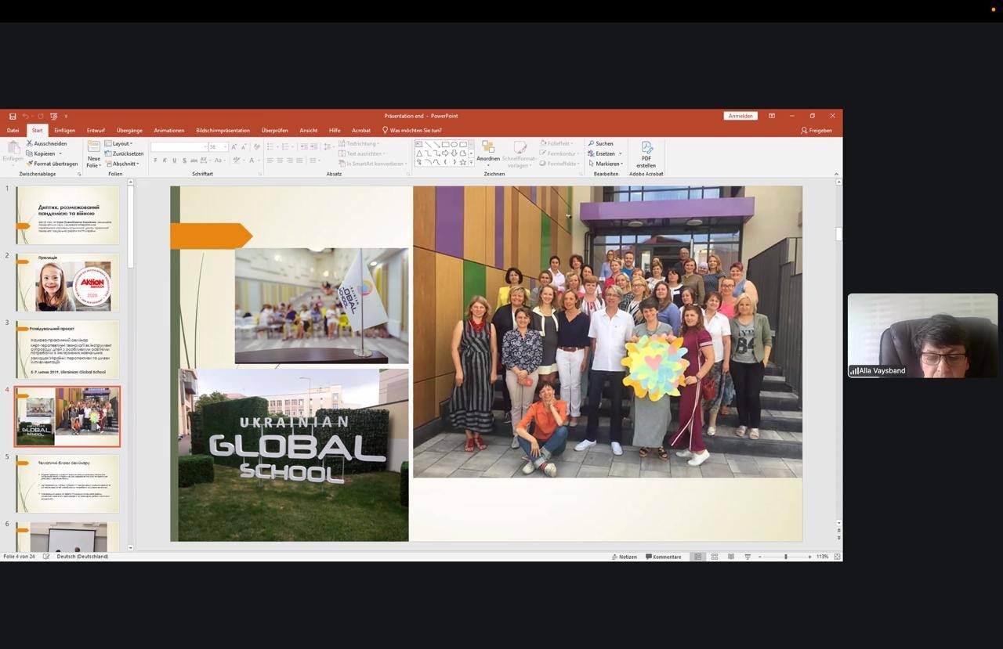1003x649 pixels.
Task: Click the Kopieren command
Action: point(40,153)
